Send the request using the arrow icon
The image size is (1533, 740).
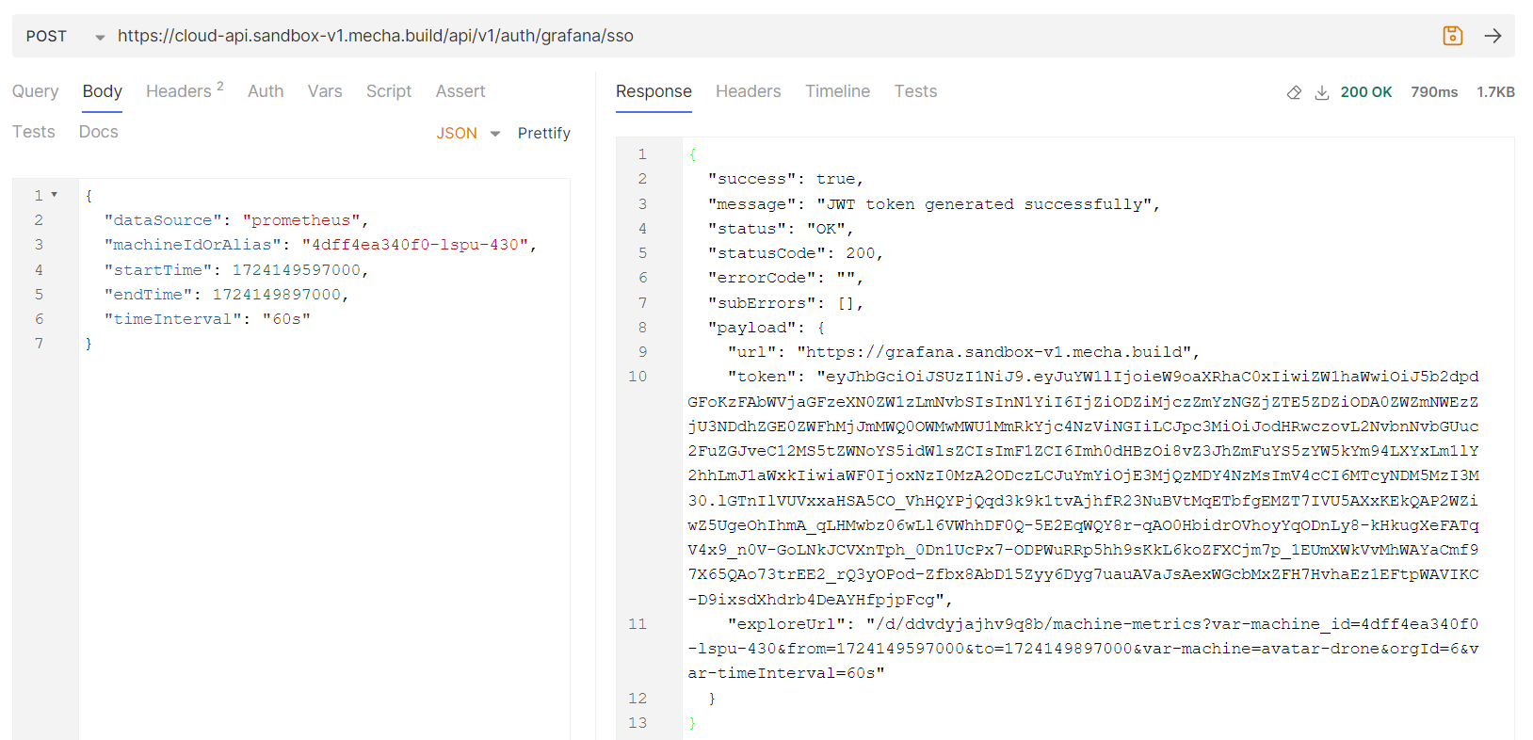pos(1493,36)
